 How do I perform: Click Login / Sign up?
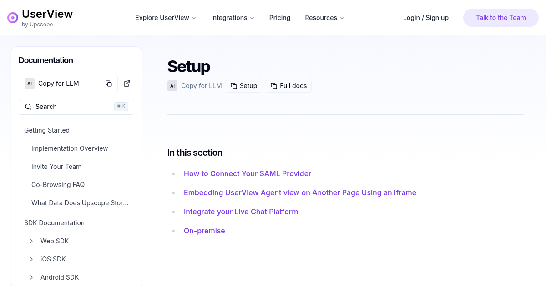tap(426, 18)
